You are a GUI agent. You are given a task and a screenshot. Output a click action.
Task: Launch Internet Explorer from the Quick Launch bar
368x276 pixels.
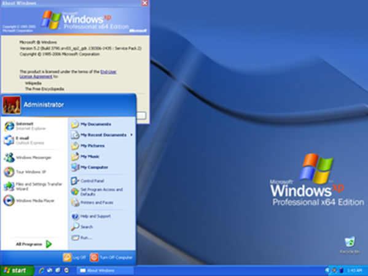[42, 270]
